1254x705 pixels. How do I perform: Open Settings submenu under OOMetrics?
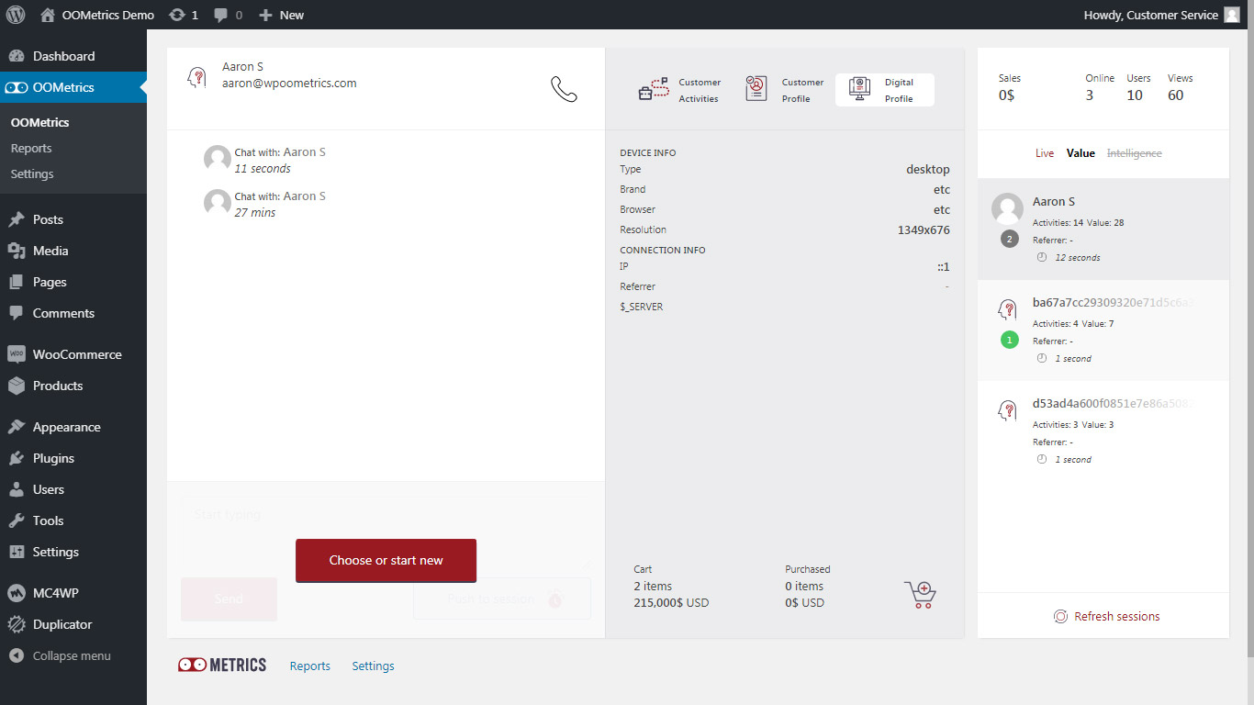coord(32,173)
